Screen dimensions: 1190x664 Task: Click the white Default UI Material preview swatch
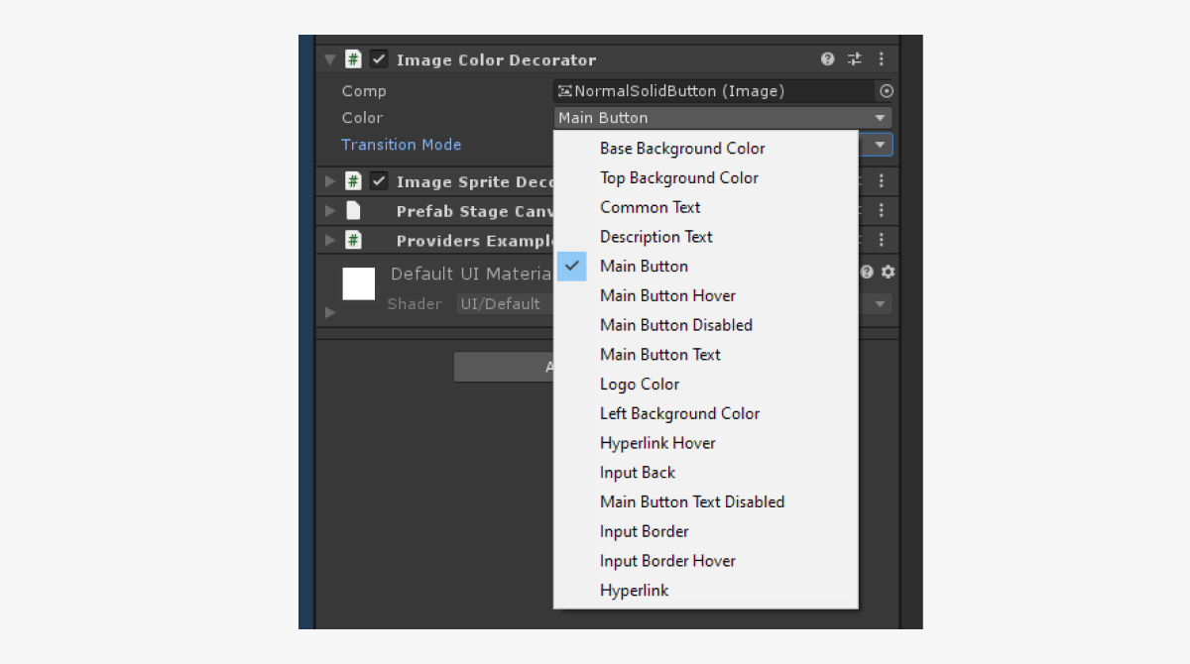359,283
